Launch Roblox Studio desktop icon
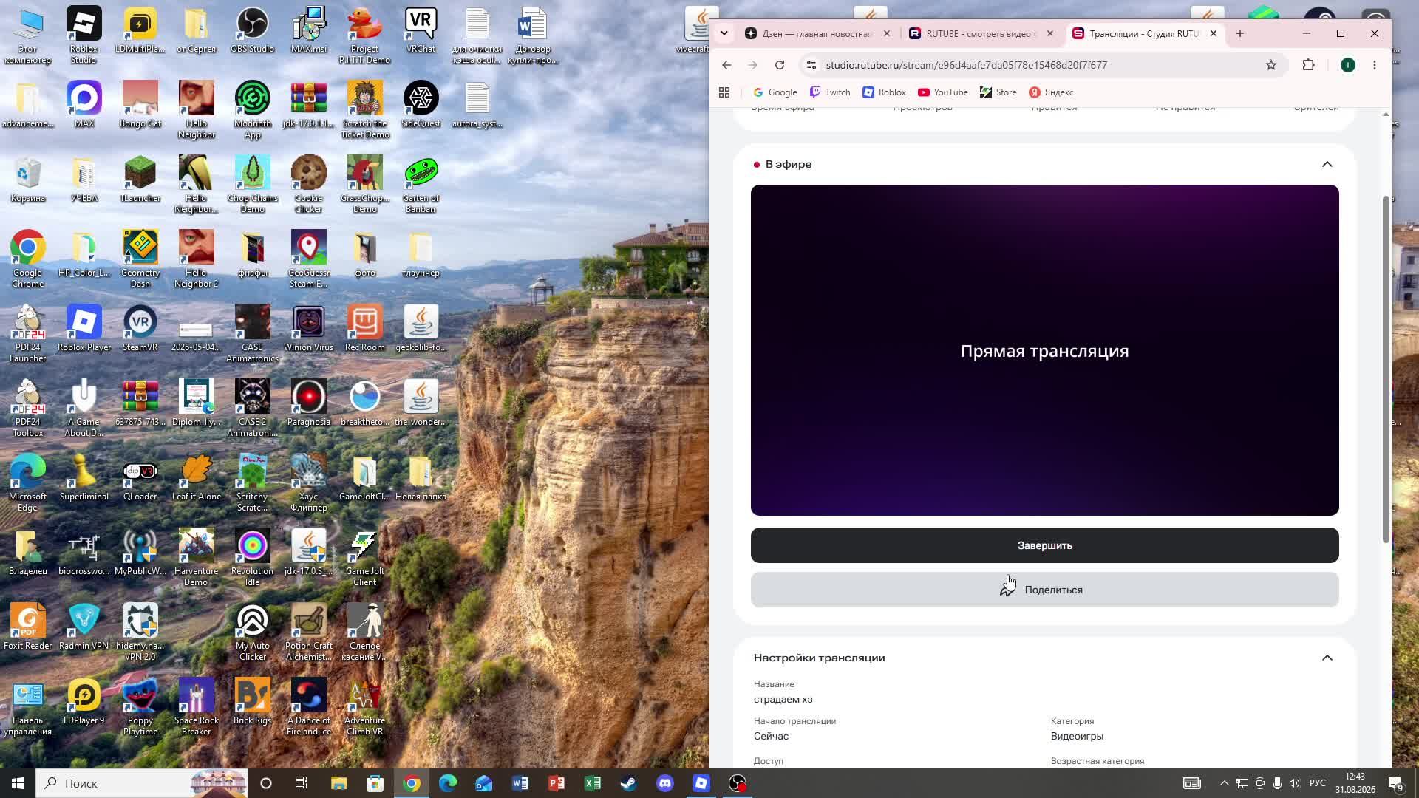The width and height of the screenshot is (1419, 798). (84, 35)
